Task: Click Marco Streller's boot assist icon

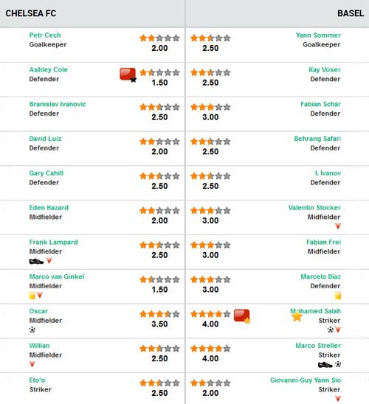Action: coord(325,365)
